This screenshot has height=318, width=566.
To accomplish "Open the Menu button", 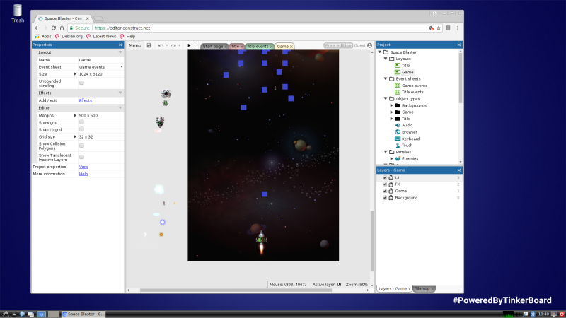I will [x=135, y=45].
